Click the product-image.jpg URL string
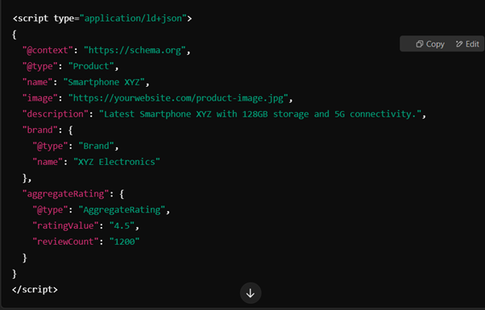 coord(178,98)
